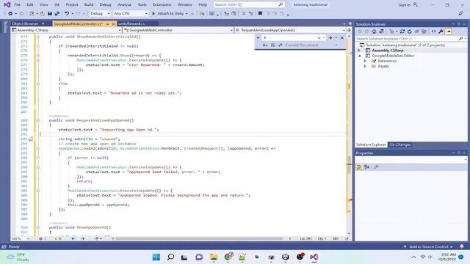Click Find Next arrow in the Find box
This screenshot has width=470, height=264.
coord(330,37)
